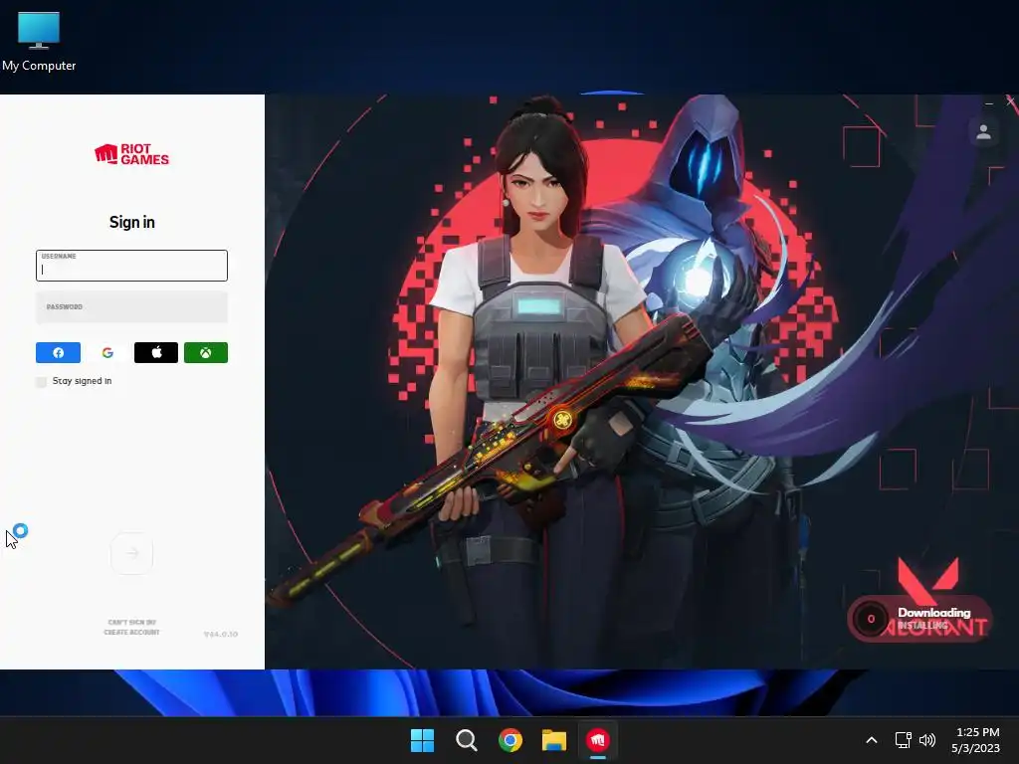Open the Create account link
Image resolution: width=1019 pixels, height=764 pixels.
coord(132,632)
